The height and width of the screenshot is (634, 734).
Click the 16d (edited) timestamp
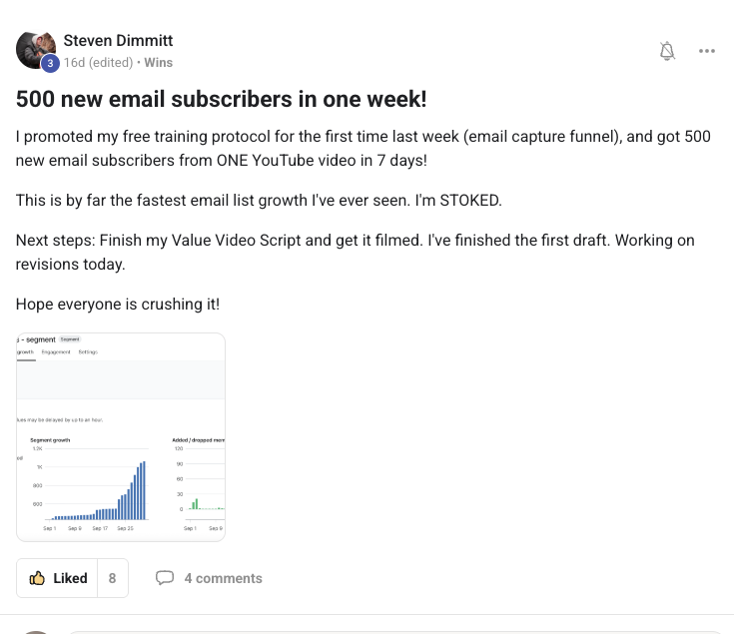click(98, 62)
